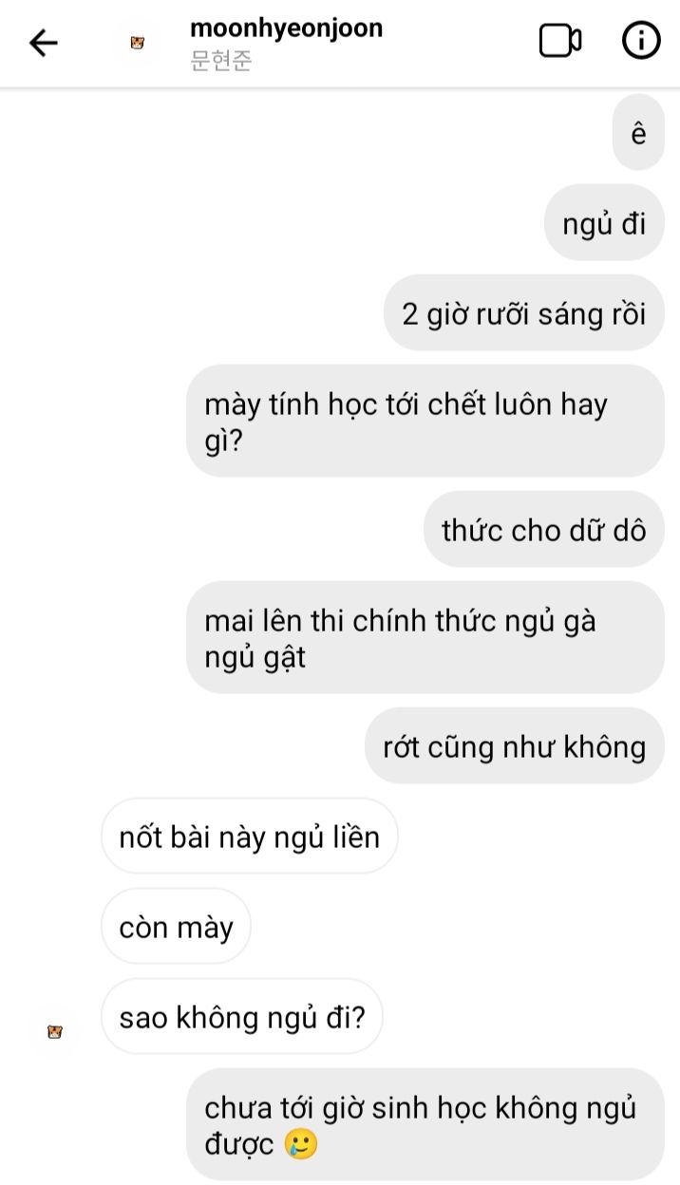Tap the crying smile emoji in last message
The width and height of the screenshot is (680, 1185).
tap(301, 1144)
